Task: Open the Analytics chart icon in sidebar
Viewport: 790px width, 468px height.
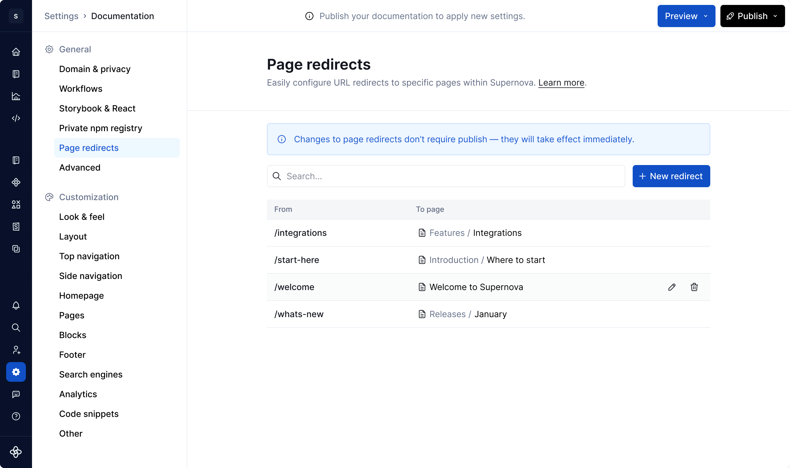Action: (x=16, y=96)
